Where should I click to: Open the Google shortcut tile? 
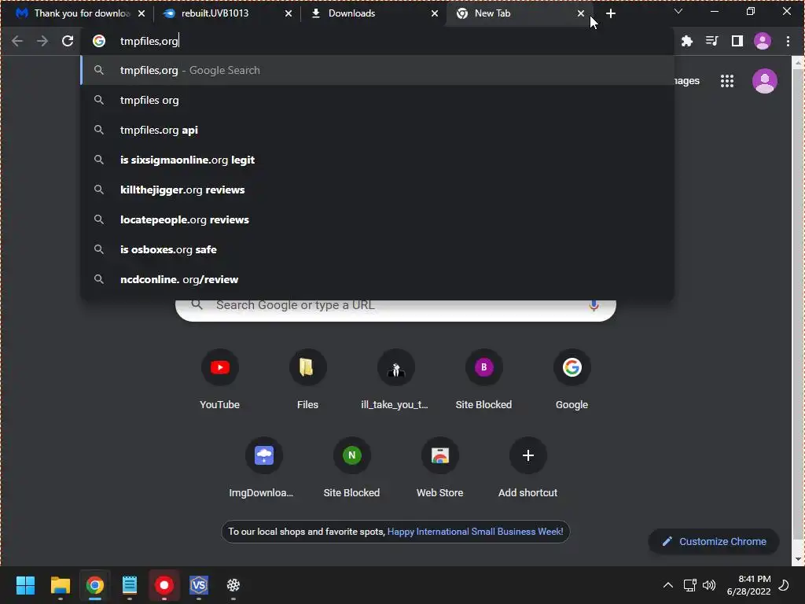[572, 380]
